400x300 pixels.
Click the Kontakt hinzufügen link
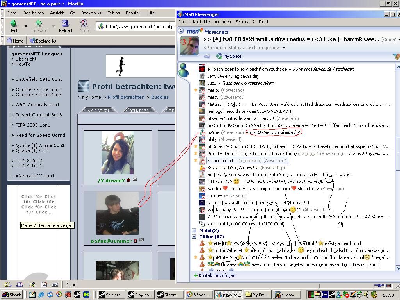point(217,275)
